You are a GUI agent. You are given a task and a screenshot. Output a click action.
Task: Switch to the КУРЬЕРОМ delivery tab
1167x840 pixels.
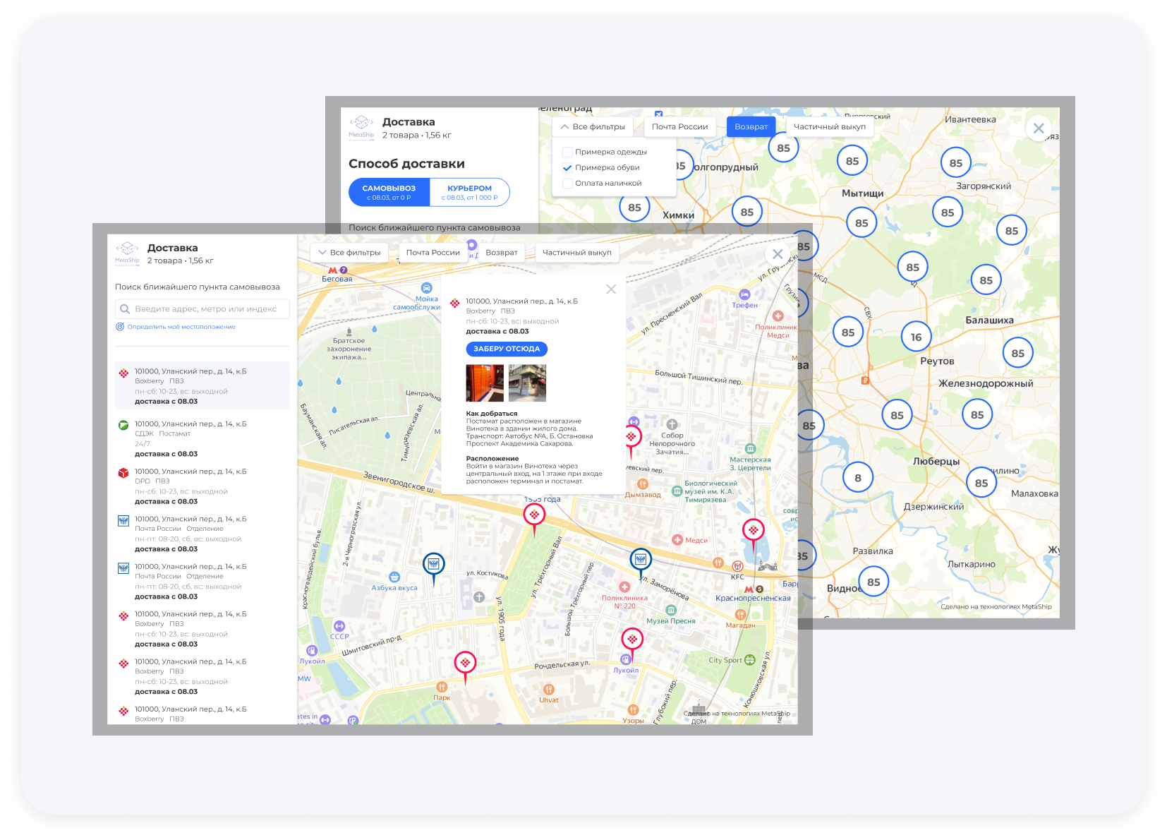coord(470,192)
